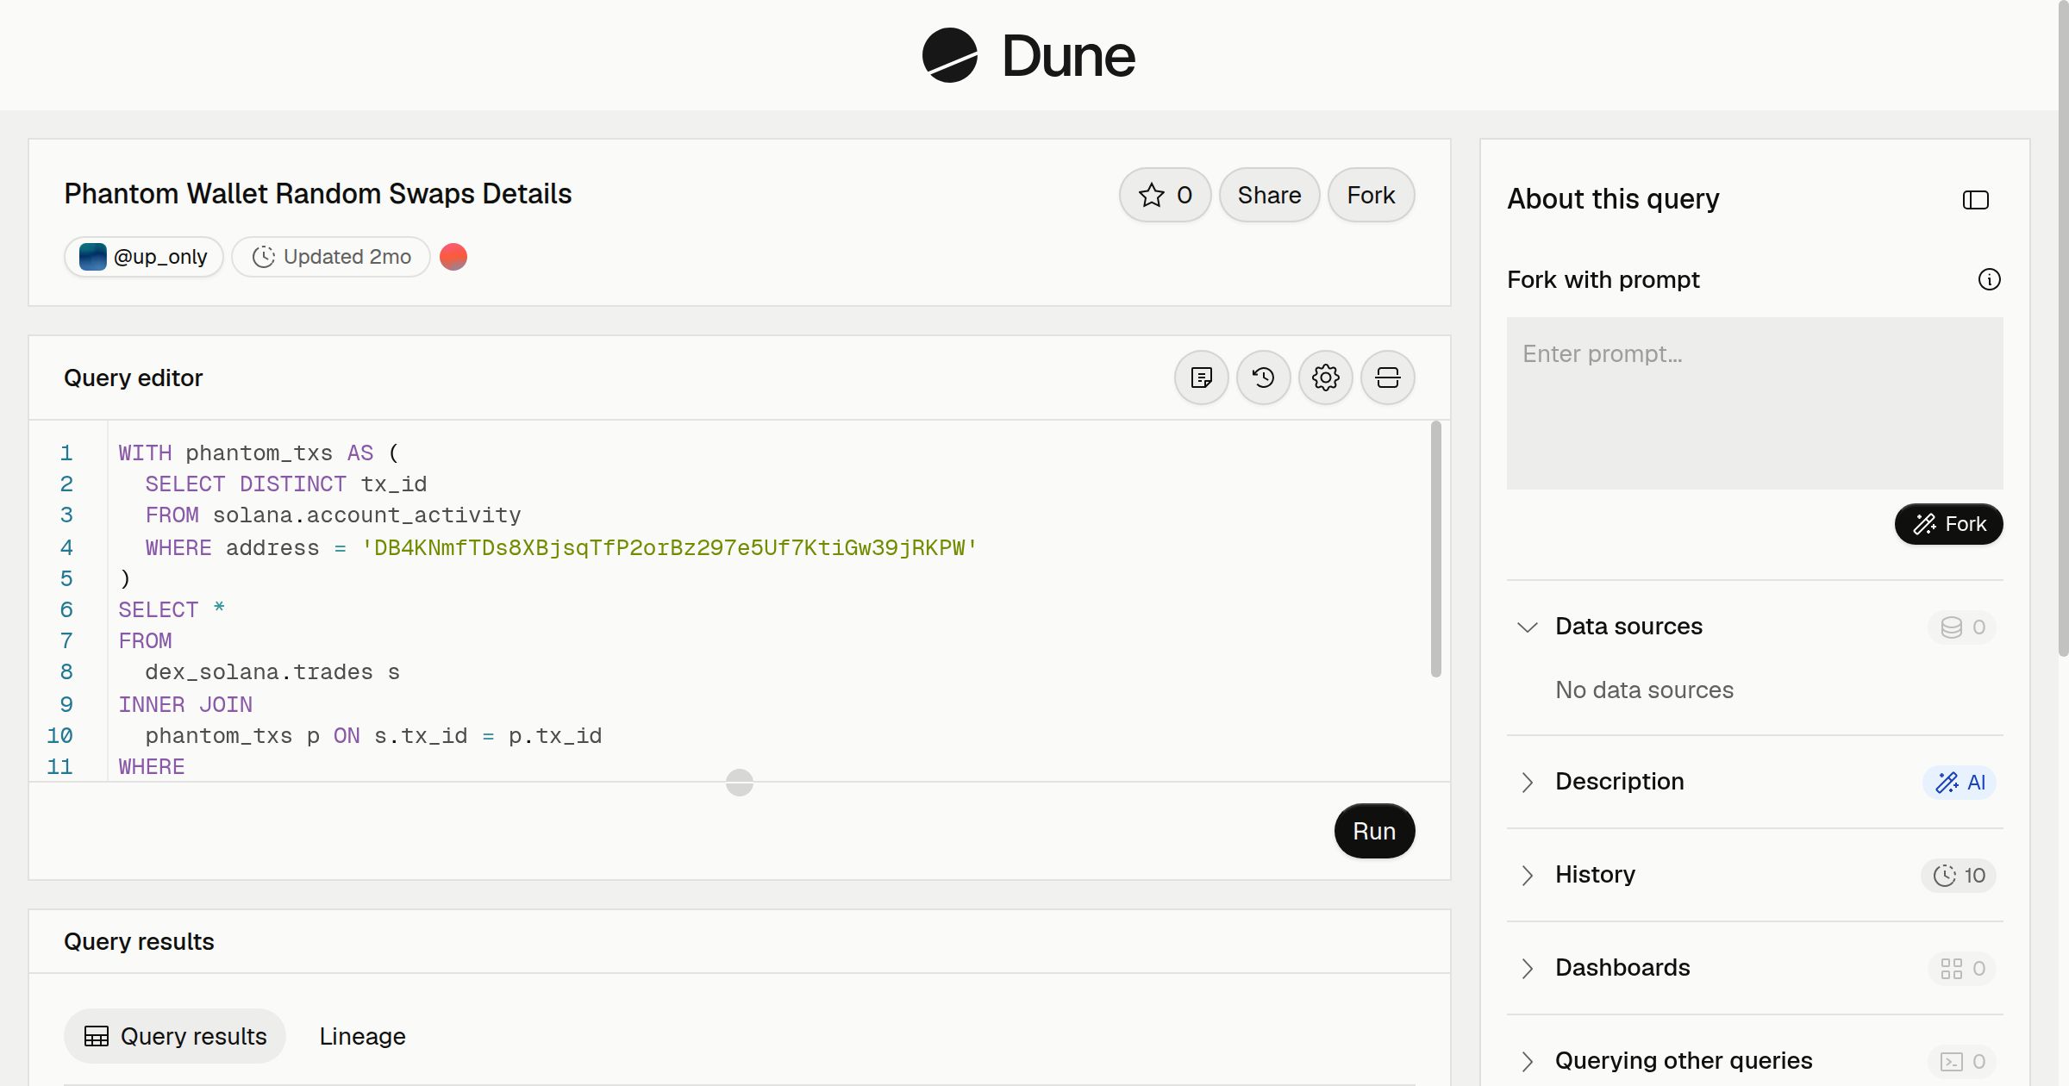The width and height of the screenshot is (2069, 1086).
Task: Click the black Fork button under the prompt
Action: (x=1948, y=524)
